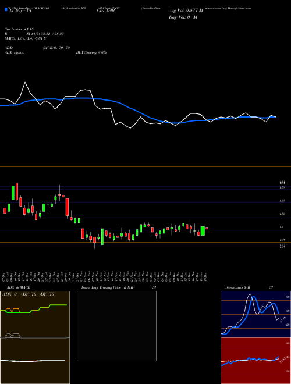Click the red RSI chart panel

click(x=255, y=361)
